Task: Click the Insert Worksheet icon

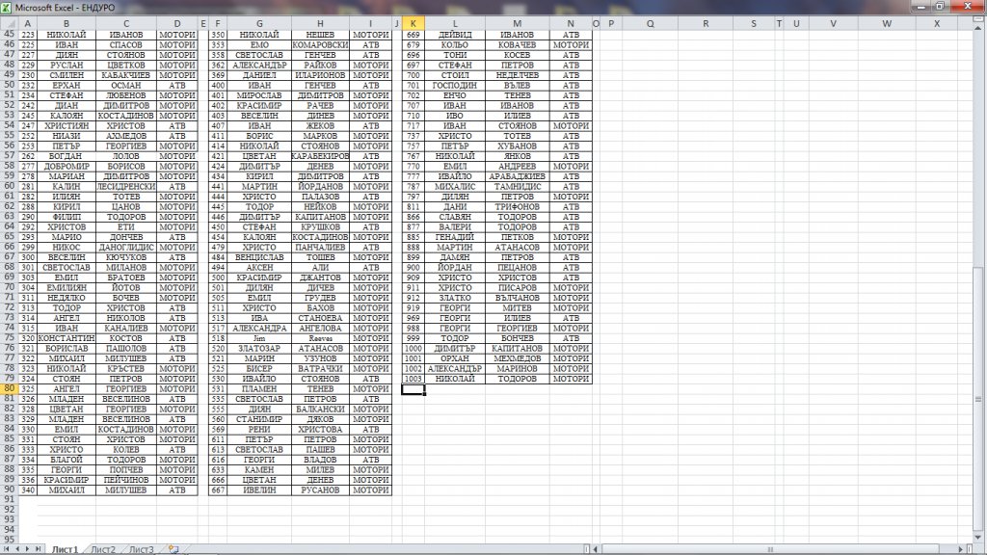Action: (x=173, y=549)
